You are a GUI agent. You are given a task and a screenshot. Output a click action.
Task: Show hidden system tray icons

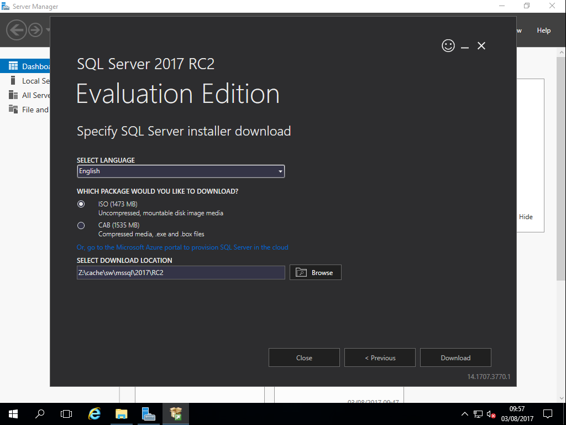[464, 414]
